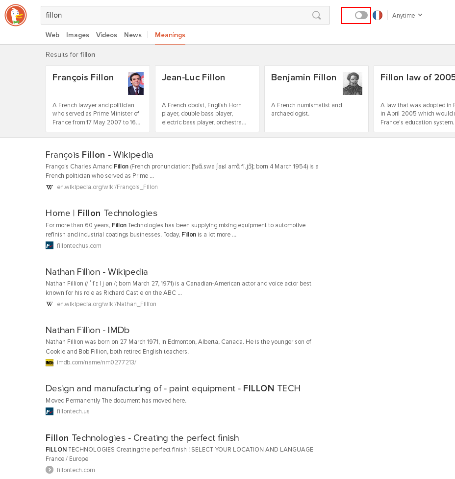Switch to the News tab
Viewport: 455px width, 479px height.
(133, 35)
